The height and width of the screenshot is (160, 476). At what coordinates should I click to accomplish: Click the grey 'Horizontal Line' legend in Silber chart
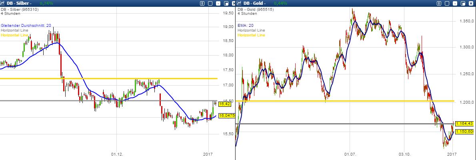click(14, 30)
